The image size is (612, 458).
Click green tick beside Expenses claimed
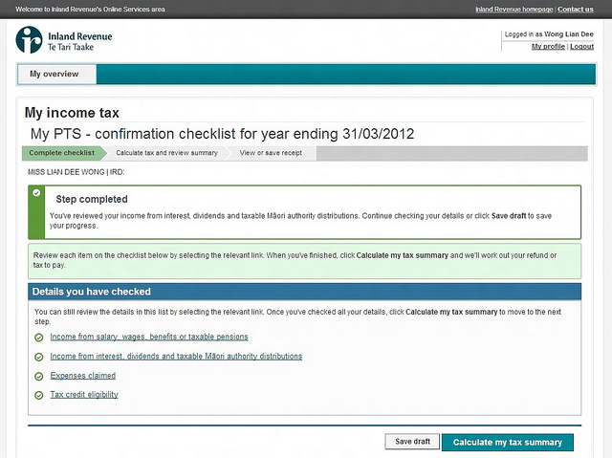[x=39, y=376]
